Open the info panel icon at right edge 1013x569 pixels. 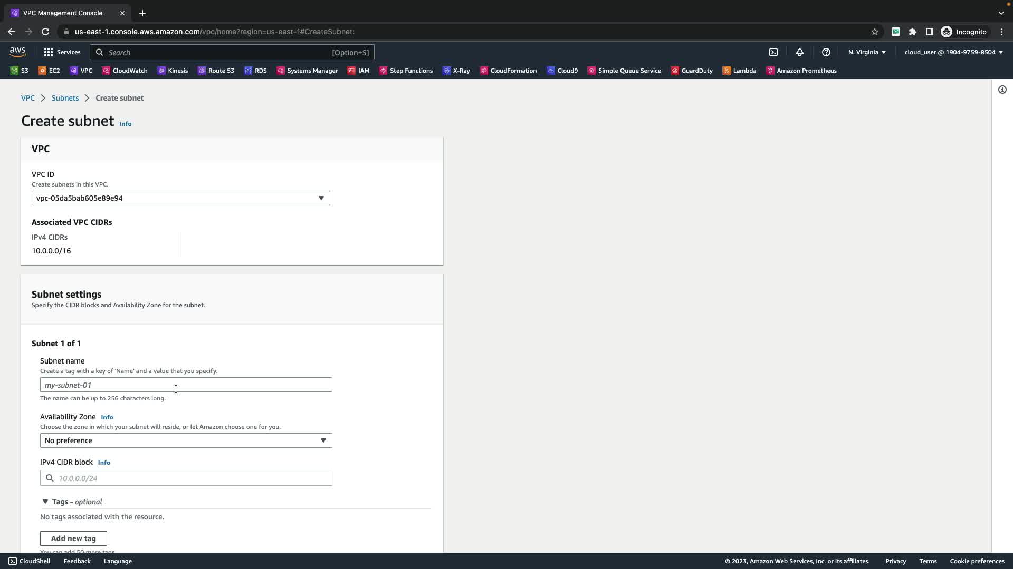point(1002,90)
